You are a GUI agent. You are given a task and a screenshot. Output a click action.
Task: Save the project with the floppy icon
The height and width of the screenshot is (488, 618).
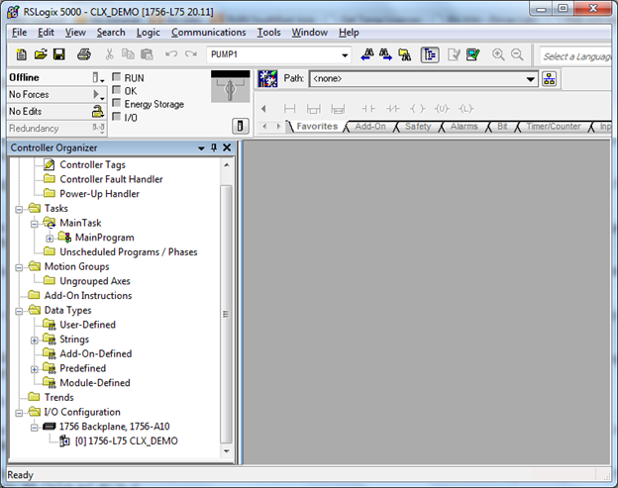coord(59,54)
